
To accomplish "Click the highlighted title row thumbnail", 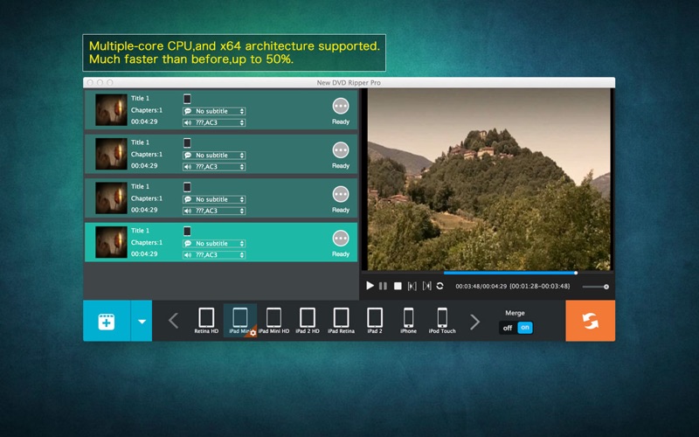I will [111, 242].
